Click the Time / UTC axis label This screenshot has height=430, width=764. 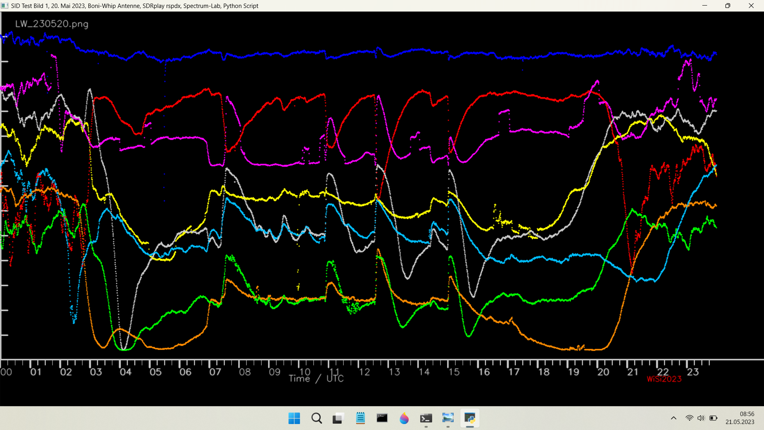click(x=316, y=379)
